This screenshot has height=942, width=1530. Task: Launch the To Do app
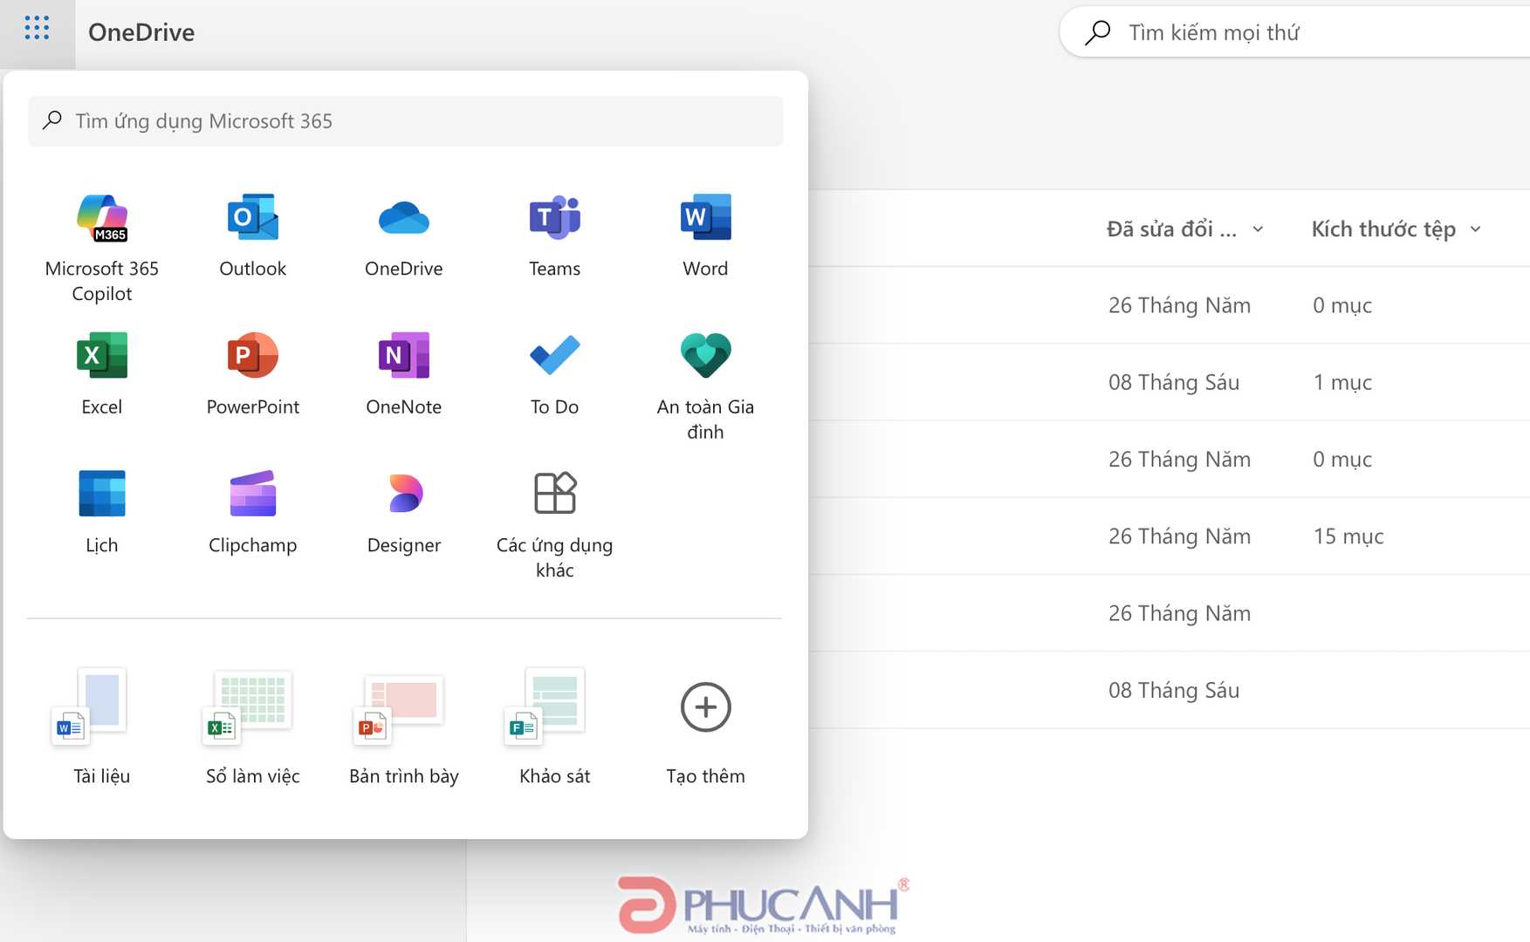(554, 356)
